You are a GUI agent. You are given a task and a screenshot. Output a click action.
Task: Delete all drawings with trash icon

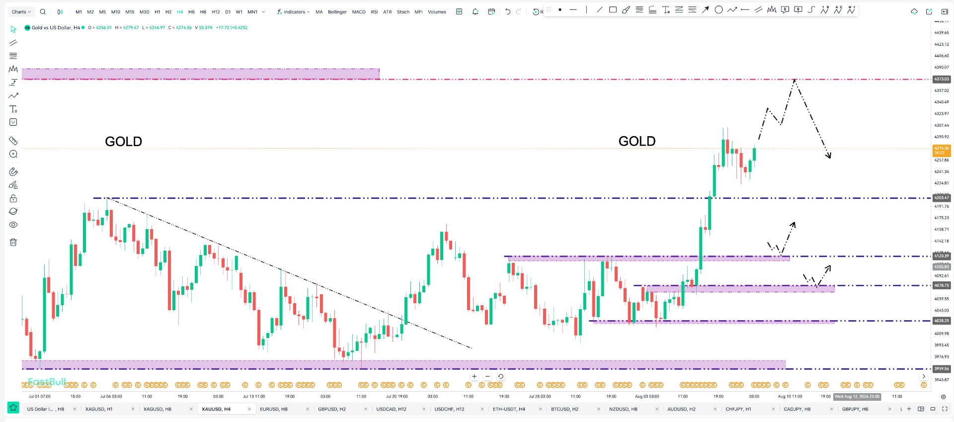click(13, 242)
